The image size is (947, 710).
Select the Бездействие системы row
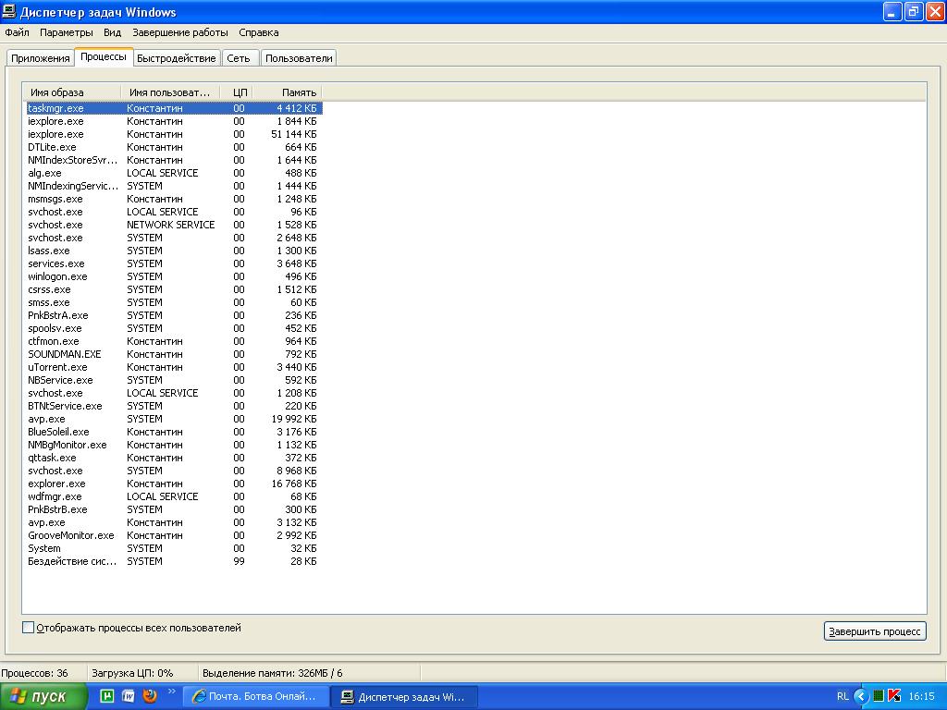click(174, 561)
